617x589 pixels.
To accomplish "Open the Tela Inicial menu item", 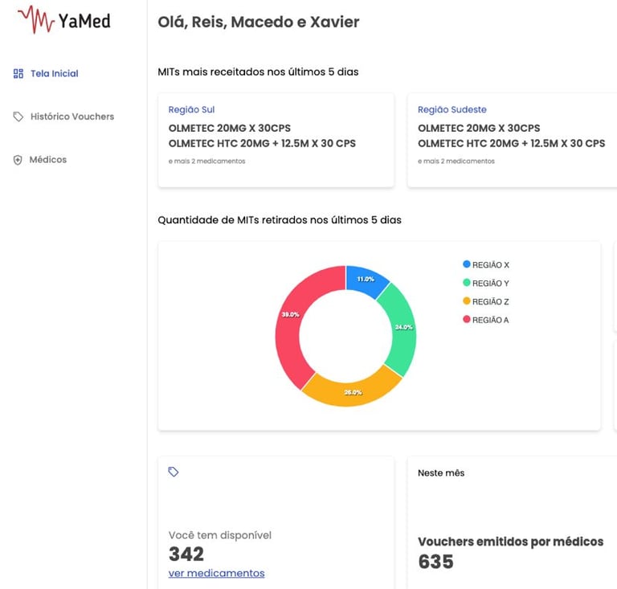I will point(54,74).
